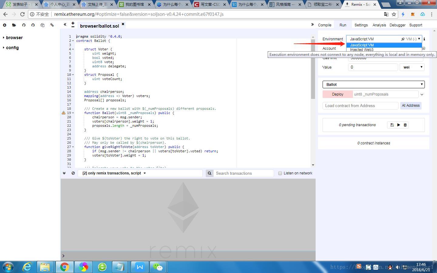
Task: Click the second GitHub icon in explorer toolbar
Action: tap(33, 25)
